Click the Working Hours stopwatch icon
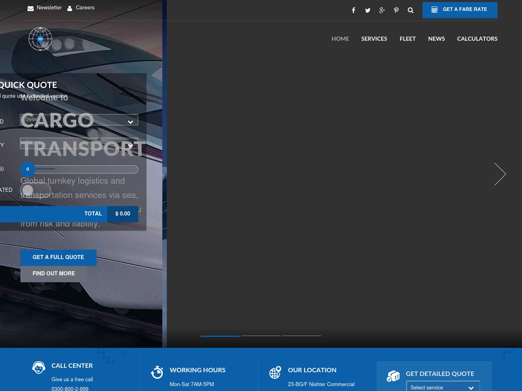 click(157, 372)
